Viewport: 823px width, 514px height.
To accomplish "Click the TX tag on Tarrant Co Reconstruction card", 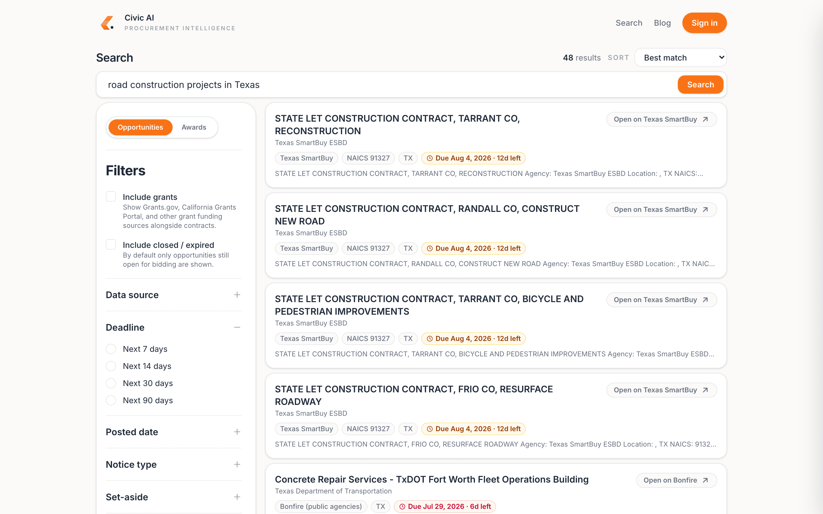I will pyautogui.click(x=408, y=158).
